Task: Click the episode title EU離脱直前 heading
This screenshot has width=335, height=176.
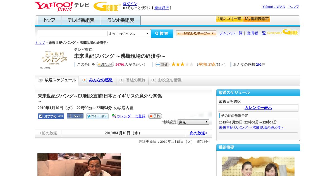Action: [x=100, y=99]
